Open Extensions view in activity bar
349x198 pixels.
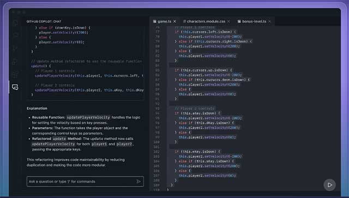pos(15,74)
